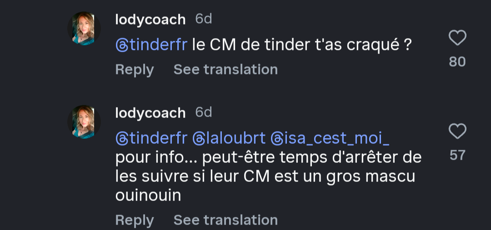Viewport: 491px width, 230px height.
Task: Open lodycoach avatar on 'pour info' comment
Action: [x=84, y=122]
